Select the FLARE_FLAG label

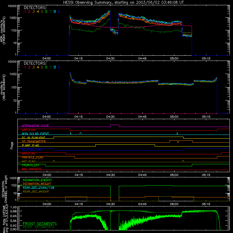point(30,145)
